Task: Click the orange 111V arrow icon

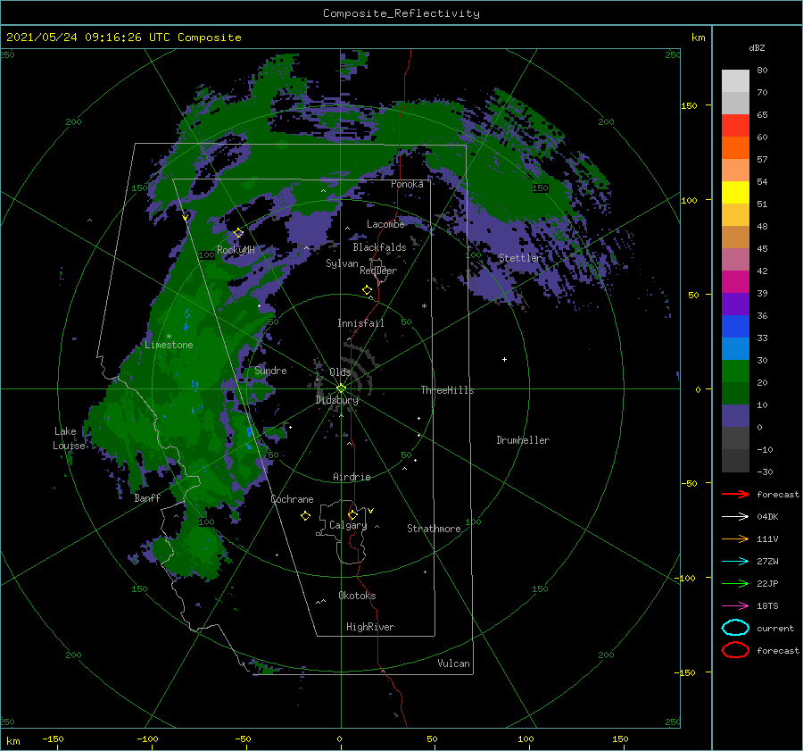Action: tap(735, 538)
